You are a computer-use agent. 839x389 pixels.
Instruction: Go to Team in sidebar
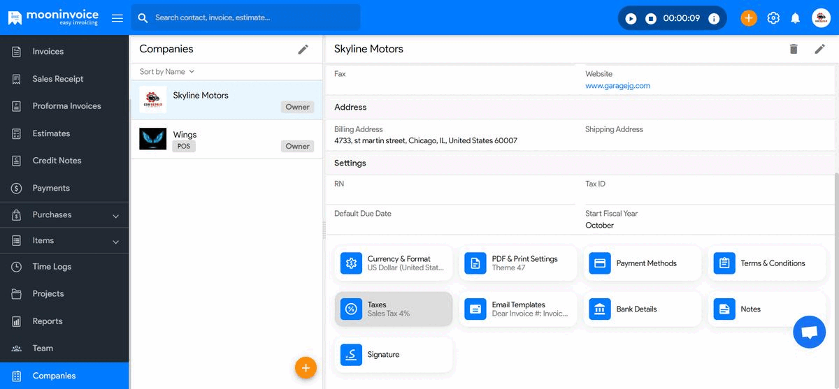[x=64, y=348]
